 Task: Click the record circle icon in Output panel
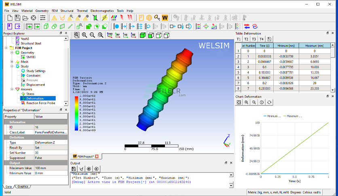pos(89,169)
